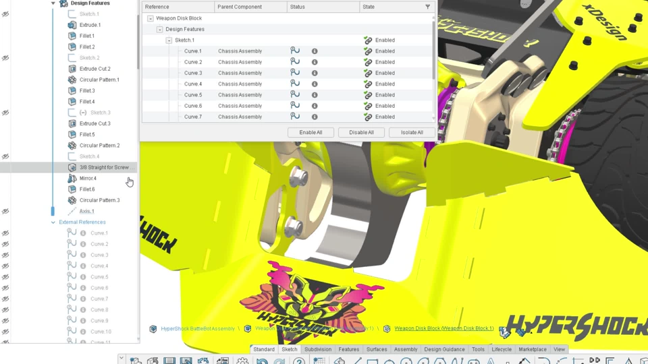Click the assembly icon before HyperShock BattleBot Assembly breadcrumb
This screenshot has width=648, height=364.
point(153,329)
